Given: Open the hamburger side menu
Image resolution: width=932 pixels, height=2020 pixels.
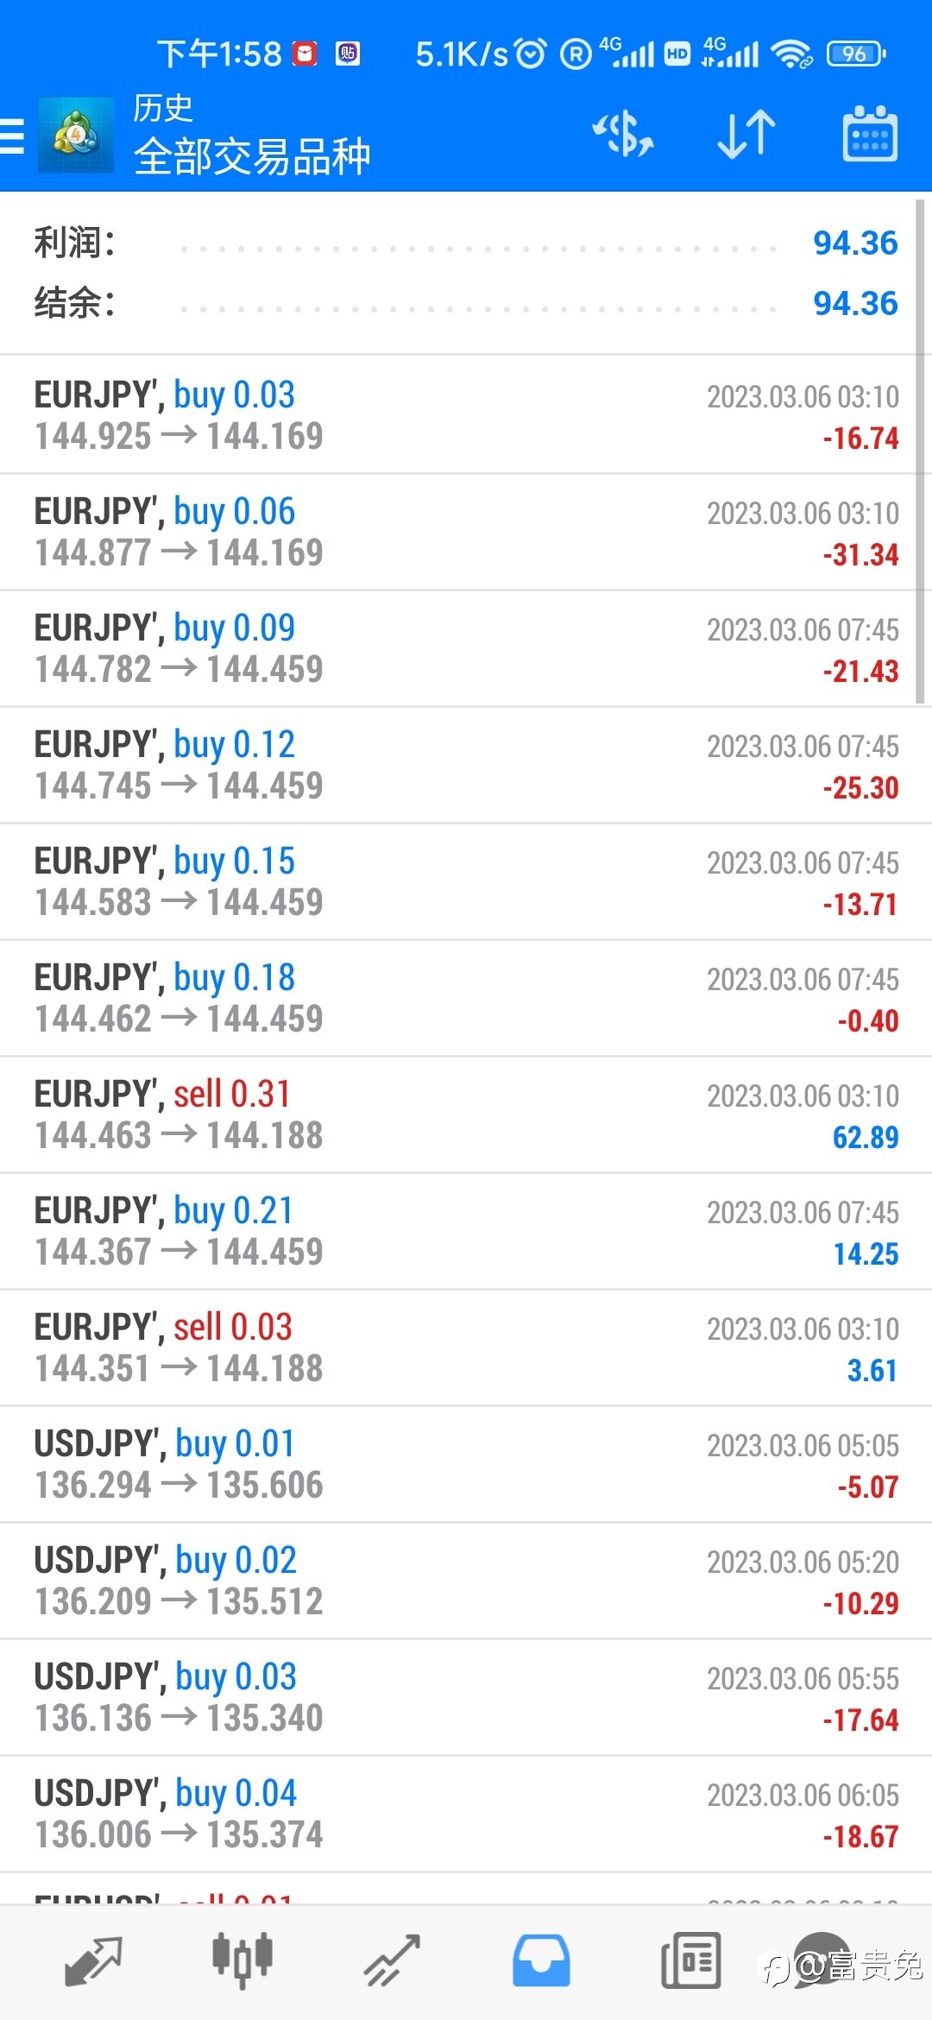Looking at the screenshot, I should pyautogui.click(x=12, y=136).
